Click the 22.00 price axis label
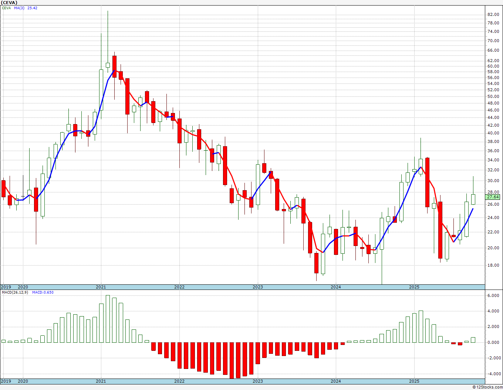 (x=493, y=232)
